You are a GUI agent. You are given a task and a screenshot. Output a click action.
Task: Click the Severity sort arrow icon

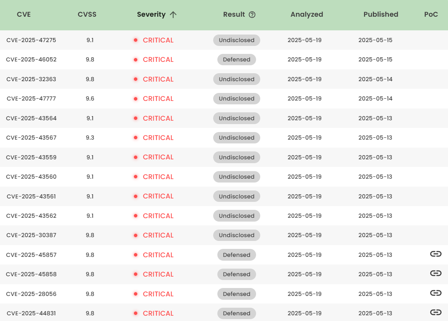coord(173,15)
